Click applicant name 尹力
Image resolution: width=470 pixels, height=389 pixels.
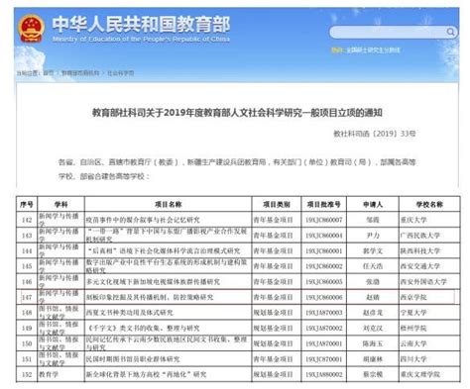pos(373,236)
